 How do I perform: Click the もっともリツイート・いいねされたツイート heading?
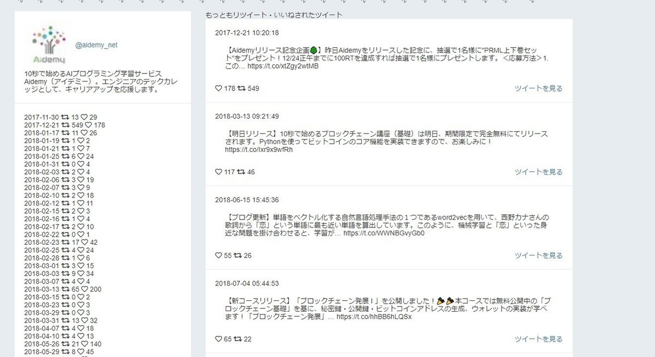click(274, 15)
